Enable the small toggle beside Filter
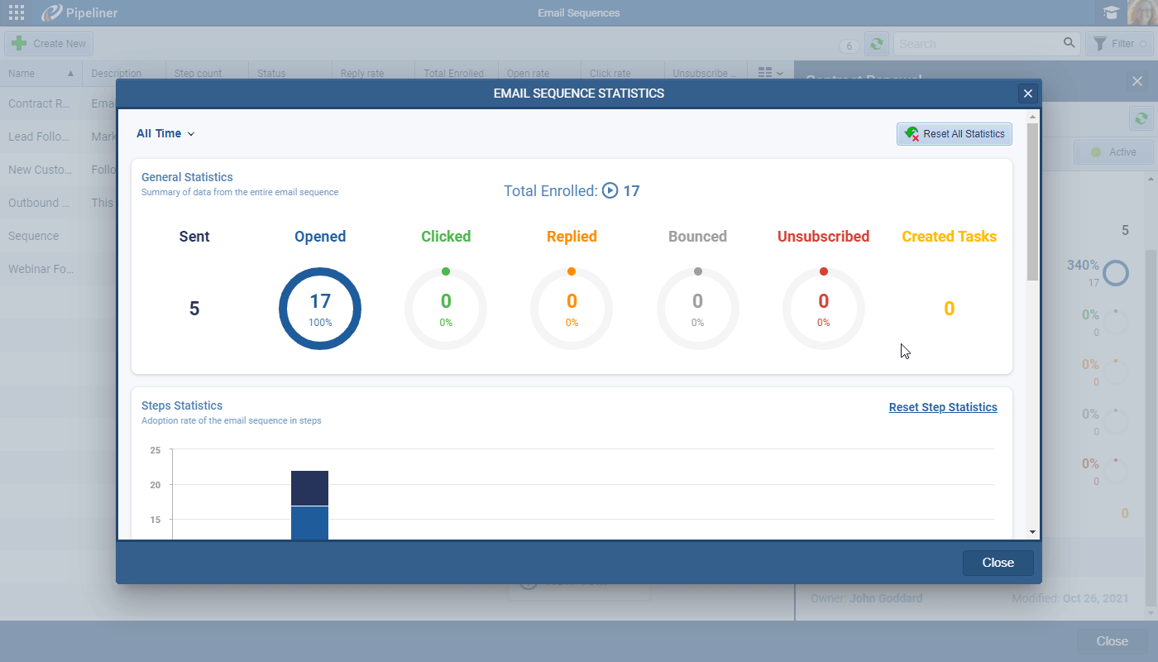The height and width of the screenshot is (662, 1158). [1145, 43]
